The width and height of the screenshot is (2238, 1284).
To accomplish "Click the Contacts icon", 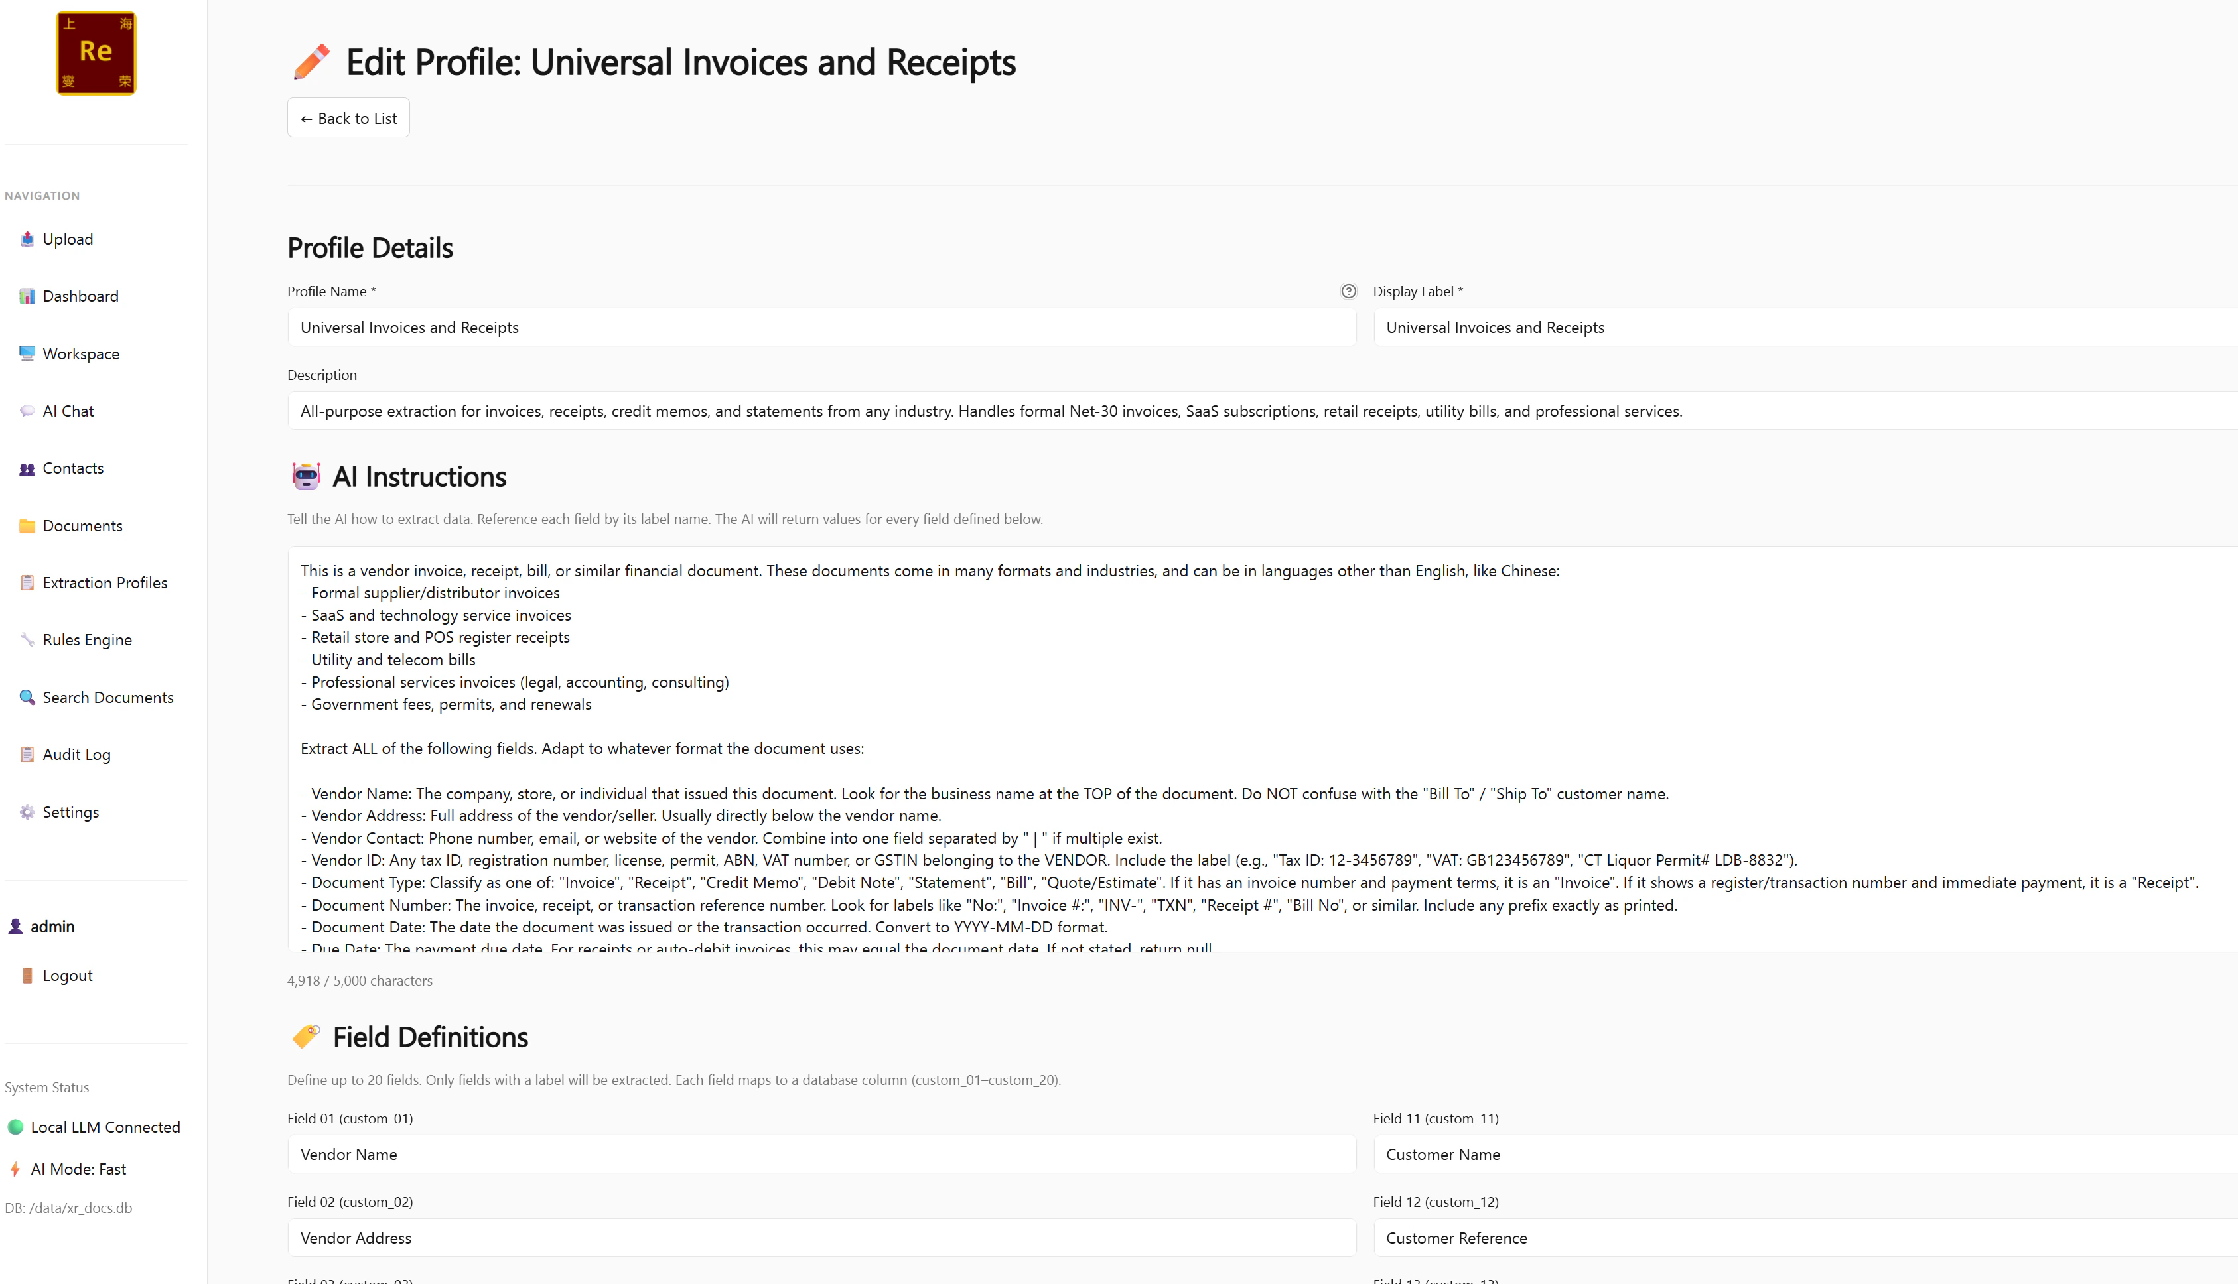I will pyautogui.click(x=27, y=468).
